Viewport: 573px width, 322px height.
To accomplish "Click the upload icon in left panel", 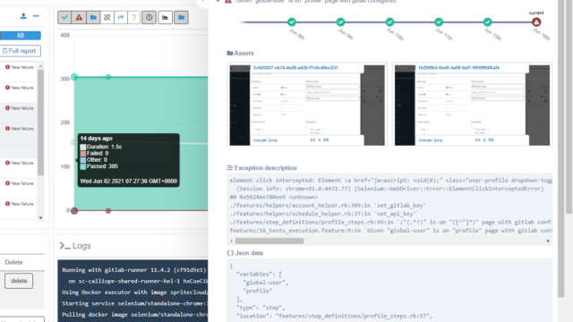I will coord(23,16).
